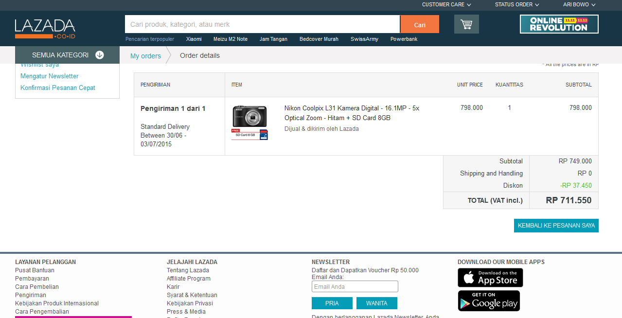Tap the Google Play download badge

coord(489,301)
